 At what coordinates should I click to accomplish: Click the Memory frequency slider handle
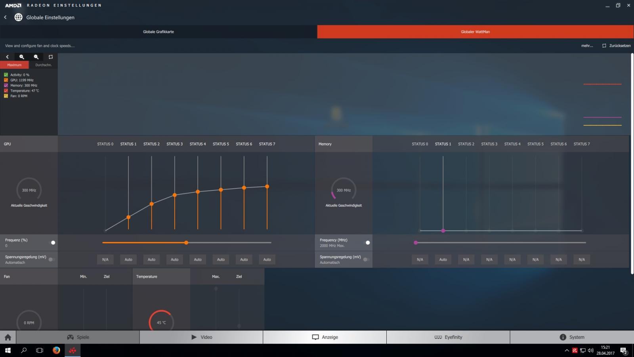point(416,242)
